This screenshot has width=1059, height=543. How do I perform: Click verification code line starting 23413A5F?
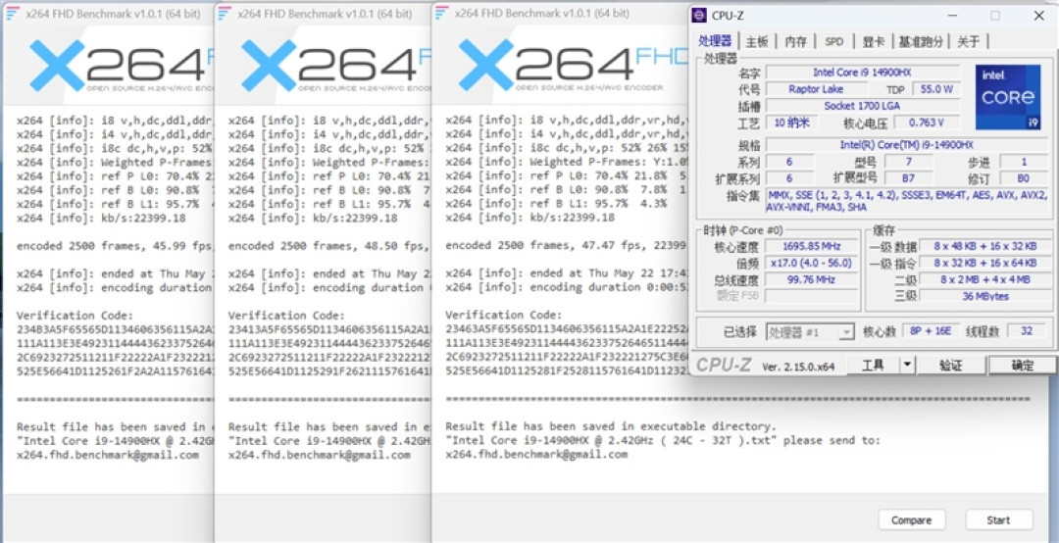click(328, 329)
